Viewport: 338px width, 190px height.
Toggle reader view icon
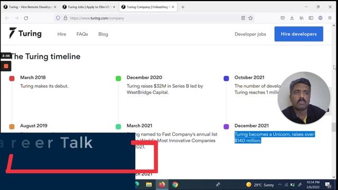pyautogui.click(x=243, y=18)
